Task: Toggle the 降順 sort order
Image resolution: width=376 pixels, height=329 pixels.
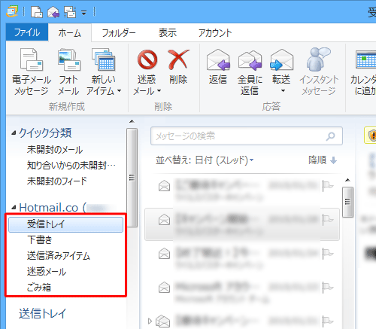Action: [x=323, y=160]
